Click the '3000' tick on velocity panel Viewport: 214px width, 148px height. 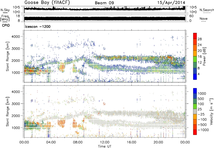tap(16, 104)
